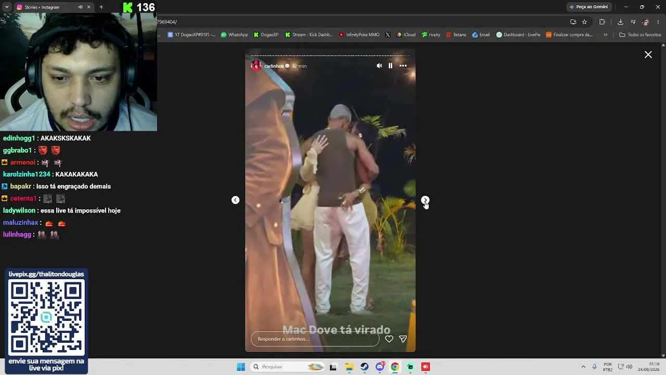Bookmark this page with star icon
This screenshot has height=375, width=666.
(584, 22)
